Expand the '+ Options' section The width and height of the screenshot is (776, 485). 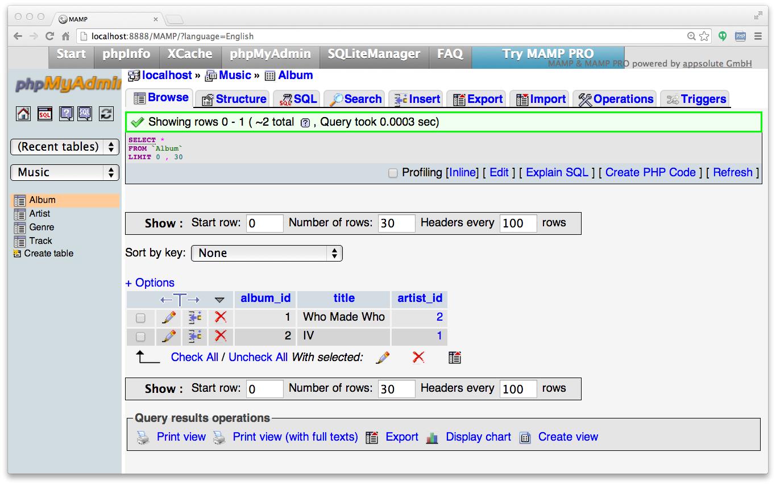coord(150,283)
